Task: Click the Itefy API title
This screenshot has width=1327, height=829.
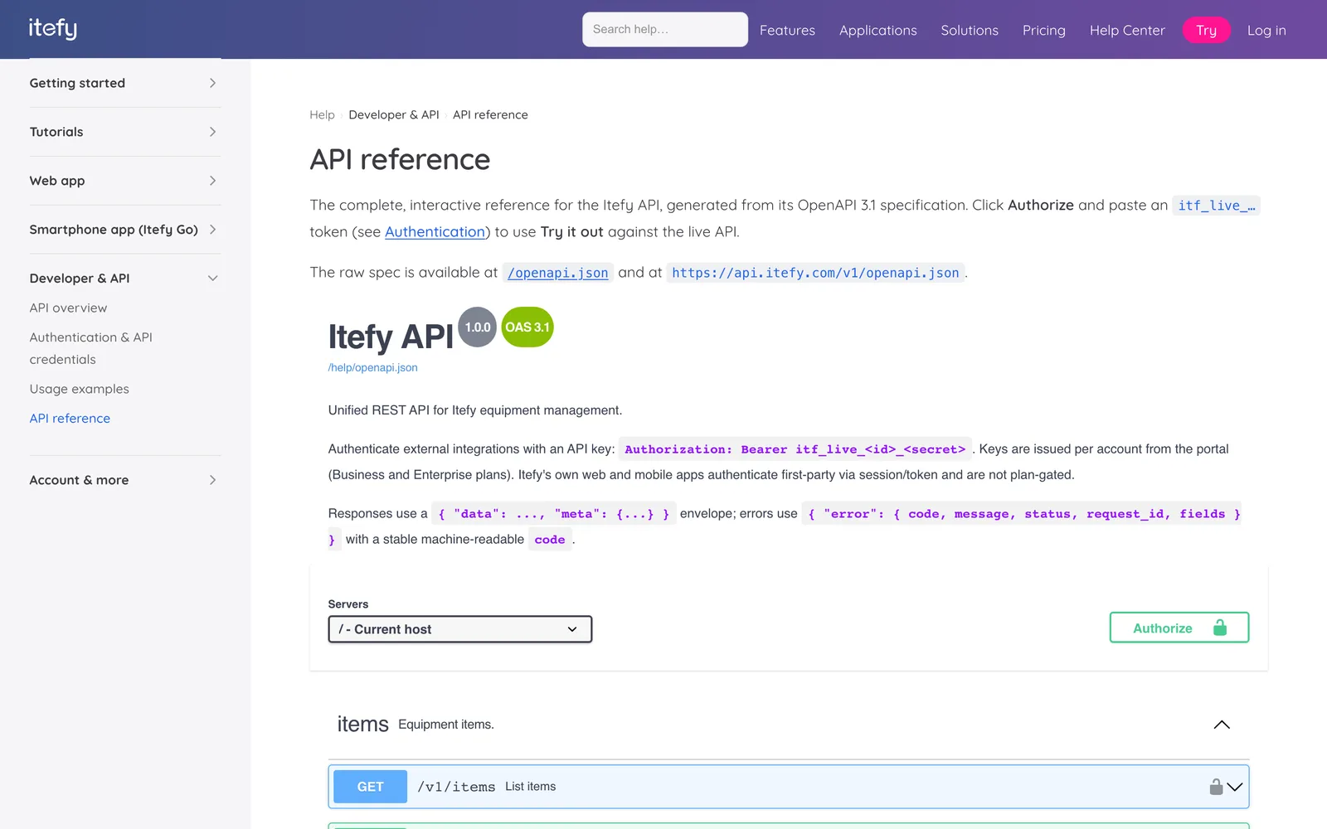Action: pos(391,337)
